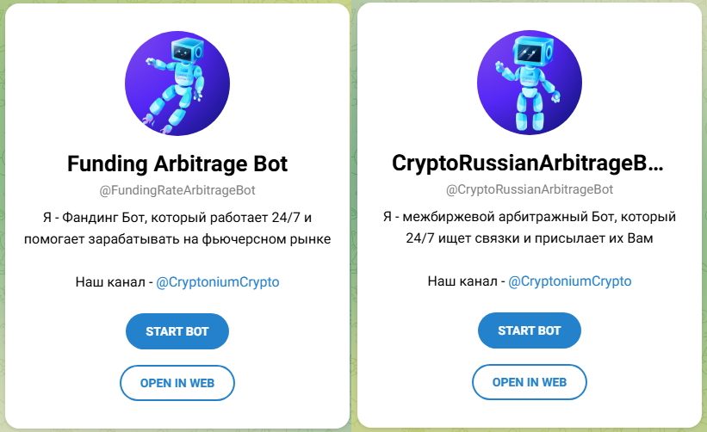Screen dimensions: 707x432
Task: Start the CryptoRussianArbitrageBot
Action: coord(530,330)
